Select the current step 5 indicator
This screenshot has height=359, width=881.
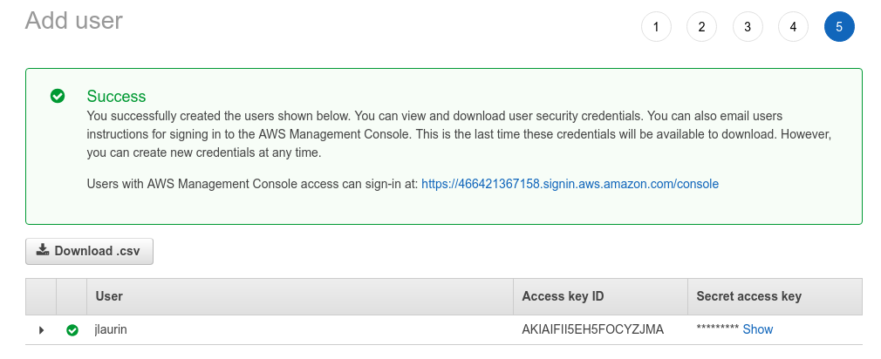[839, 27]
